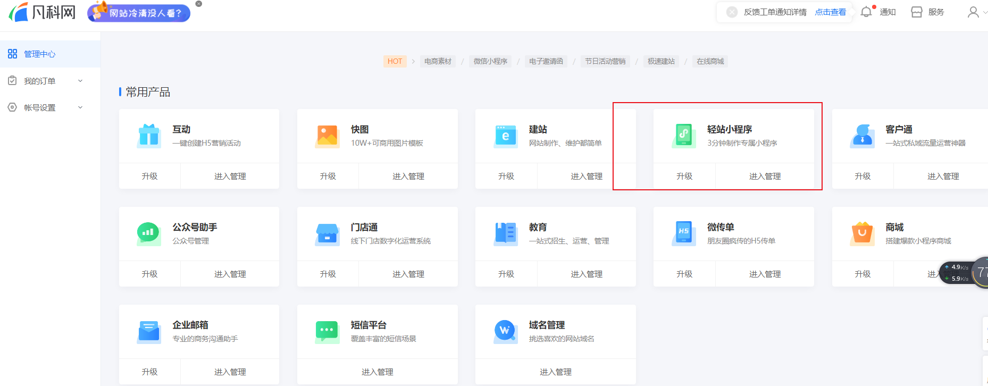Click 进入管理 on the 轻站小程序 card

click(765, 176)
